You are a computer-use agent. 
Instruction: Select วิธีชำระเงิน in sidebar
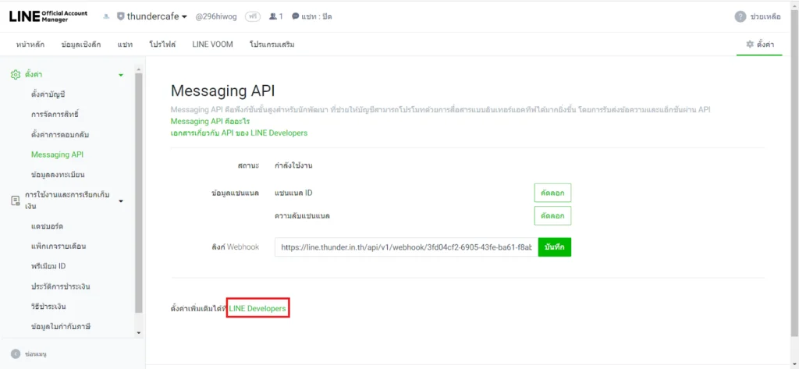coord(48,307)
